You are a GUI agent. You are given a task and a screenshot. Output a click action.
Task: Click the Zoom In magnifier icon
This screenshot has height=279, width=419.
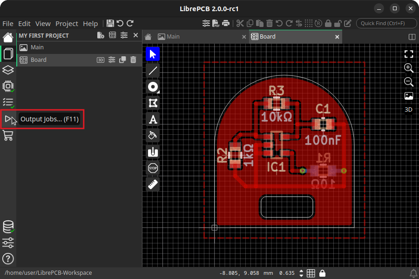(x=408, y=68)
